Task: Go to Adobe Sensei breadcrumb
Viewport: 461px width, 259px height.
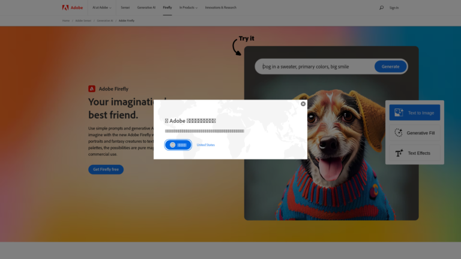Action: pyautogui.click(x=83, y=20)
